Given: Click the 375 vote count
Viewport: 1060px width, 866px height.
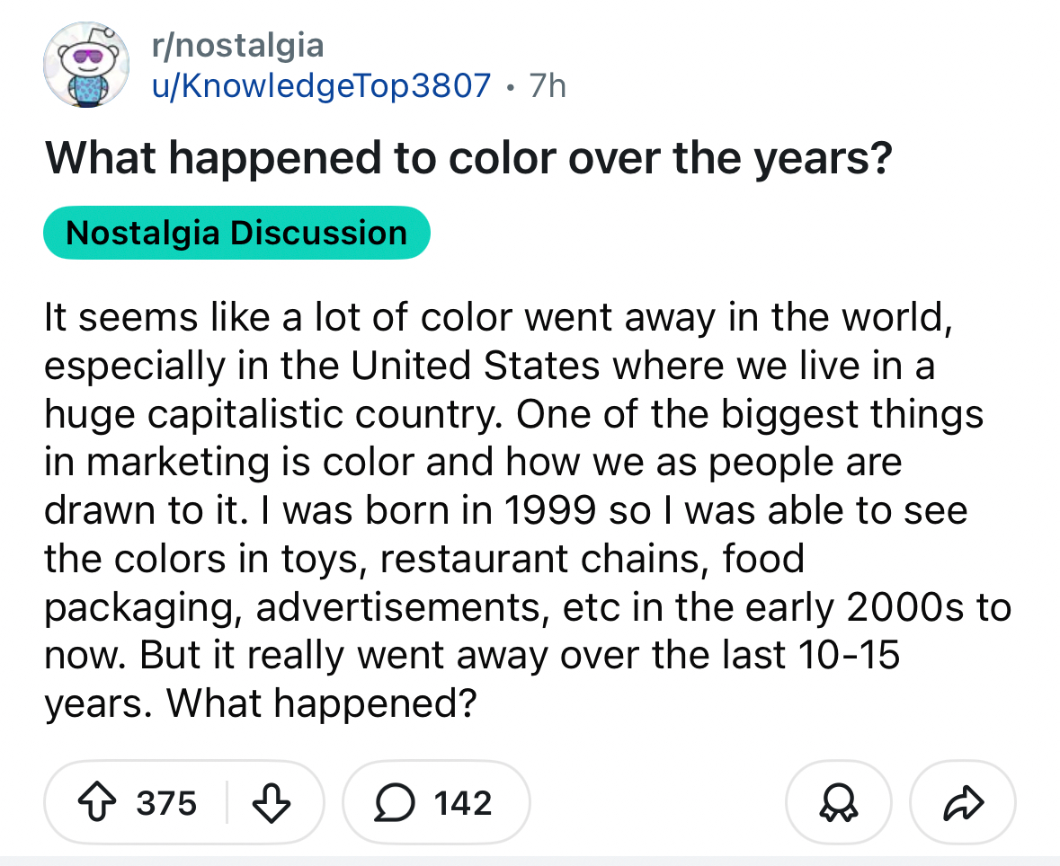Looking at the screenshot, I should (x=166, y=802).
